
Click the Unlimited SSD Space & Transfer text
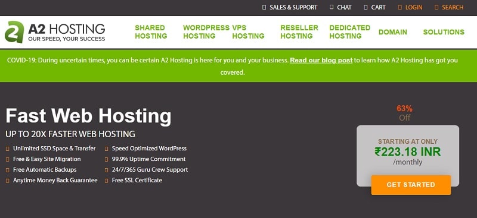pyautogui.click(x=54, y=149)
